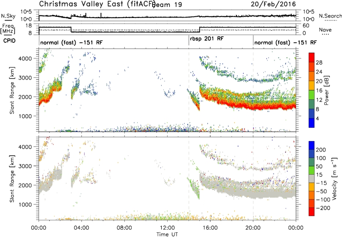
Task: Click "1000" tick on the velocity panel axis
Action: [25, 204]
